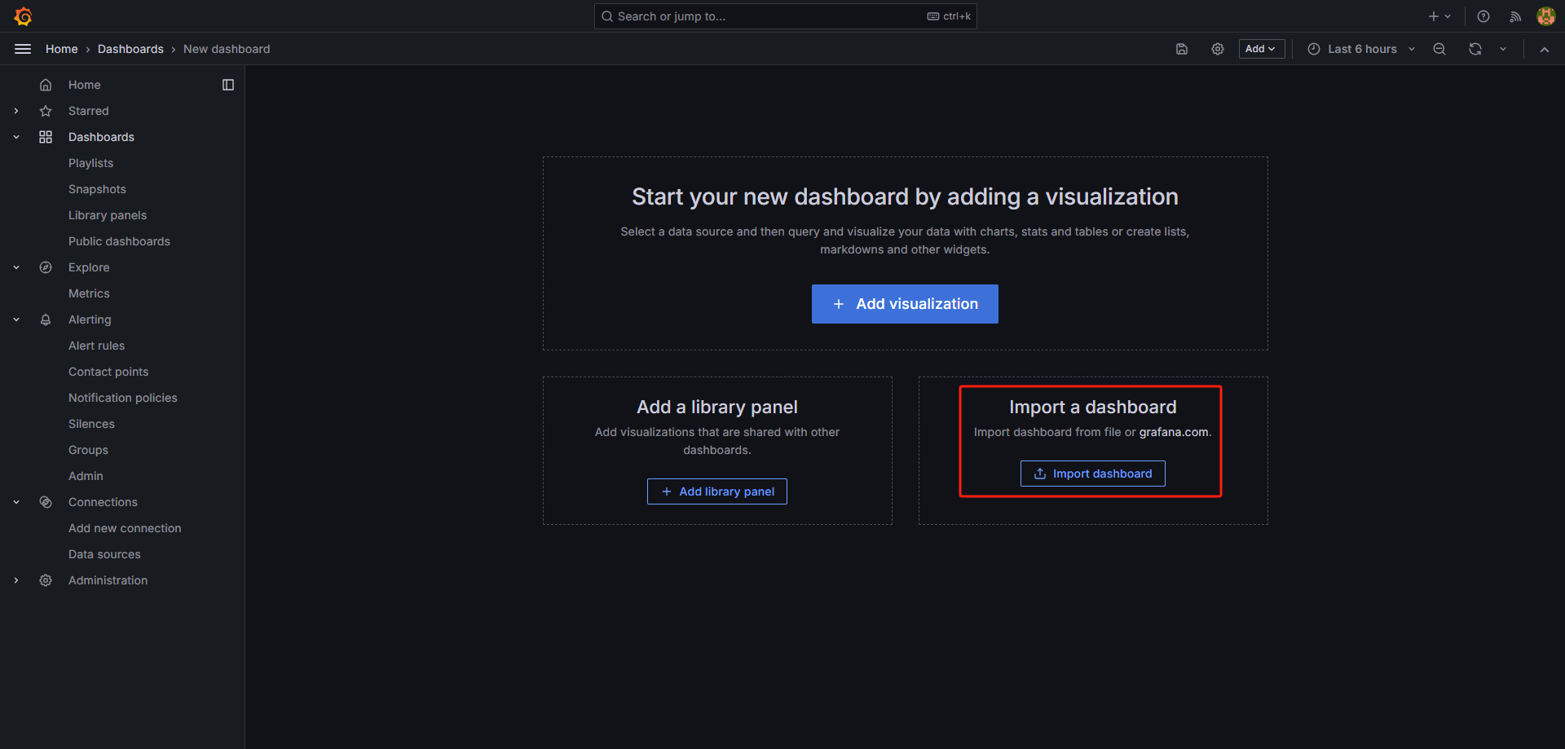Click the zoom out time range icon
The width and height of the screenshot is (1565, 749).
[1439, 49]
